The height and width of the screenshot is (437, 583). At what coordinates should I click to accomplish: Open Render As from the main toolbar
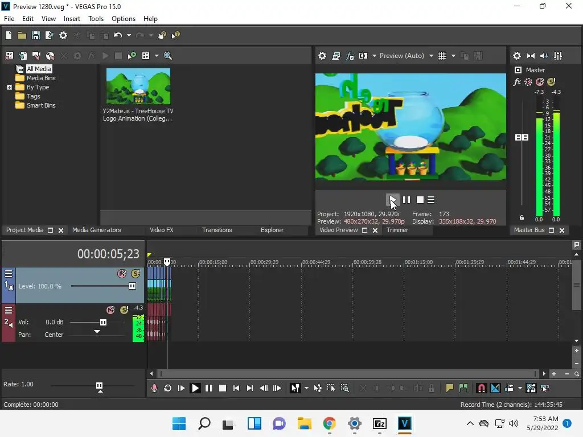click(50, 35)
